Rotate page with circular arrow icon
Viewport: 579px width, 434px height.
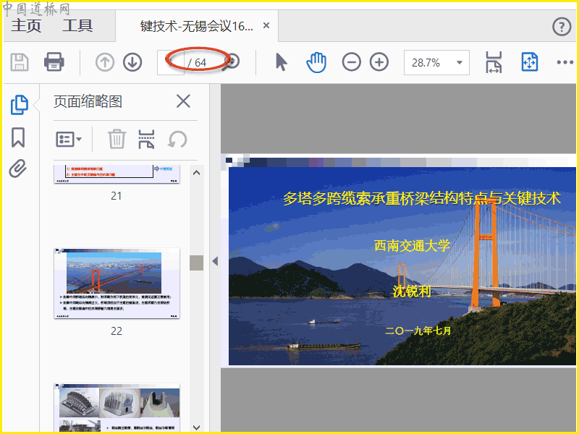coord(177,140)
